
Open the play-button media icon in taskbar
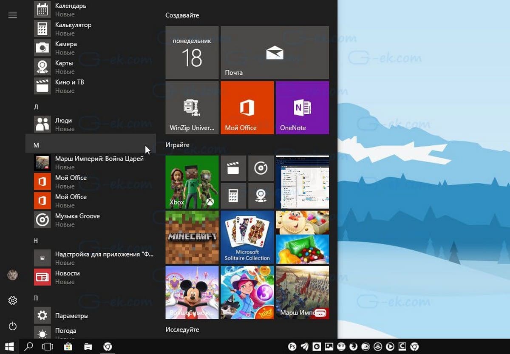391,346
